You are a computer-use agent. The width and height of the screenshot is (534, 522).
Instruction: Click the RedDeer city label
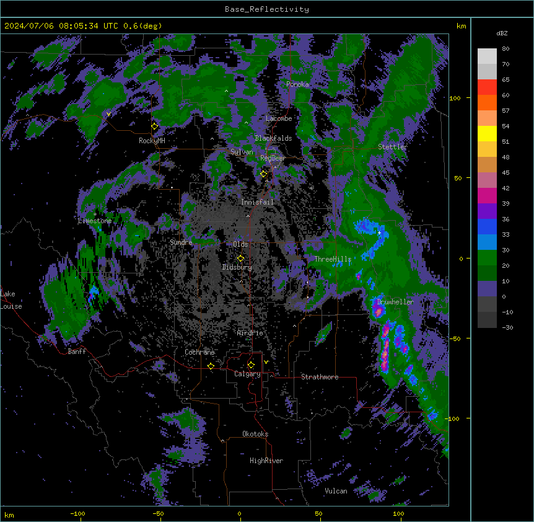[273, 158]
